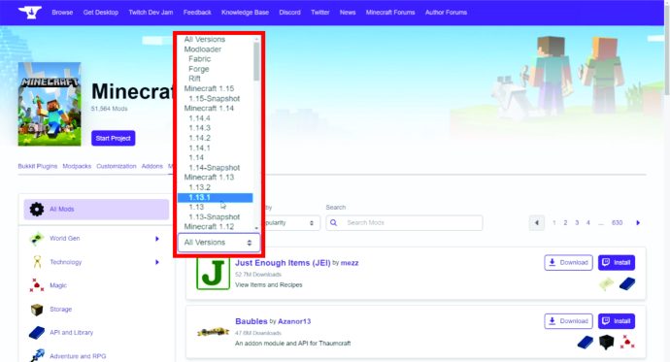Go to Knowledge Base
The width and height of the screenshot is (670, 362).
click(246, 13)
